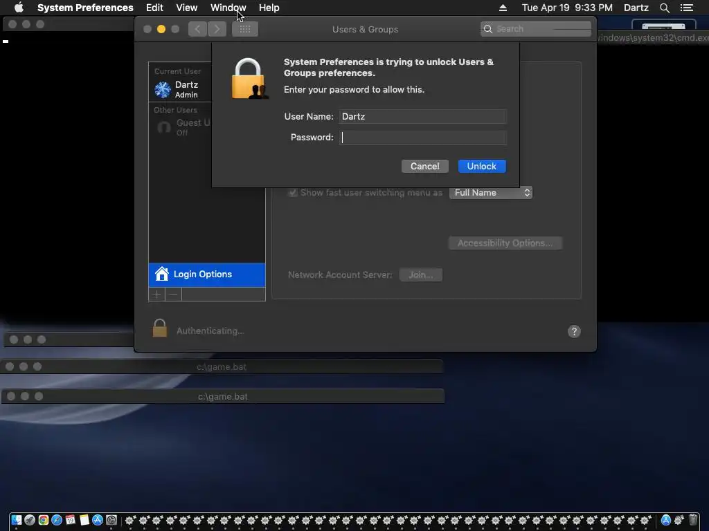
Task: Click the cmd.exe window title at right
Action: 653,37
